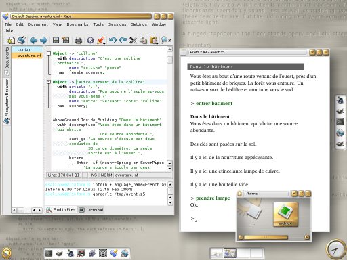Copy selection with the copy icon
The height and width of the screenshot is (260, 347).
pyautogui.click(x=143, y=41)
